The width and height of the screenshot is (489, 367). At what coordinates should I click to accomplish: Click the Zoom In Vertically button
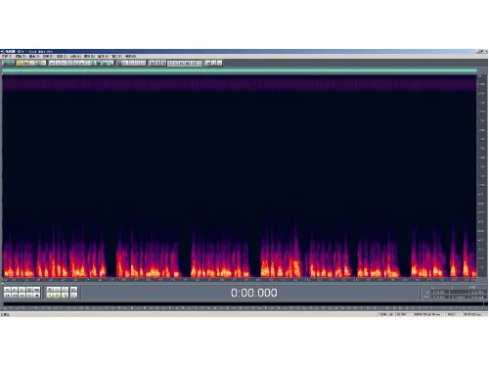pyautogui.click(x=74, y=290)
